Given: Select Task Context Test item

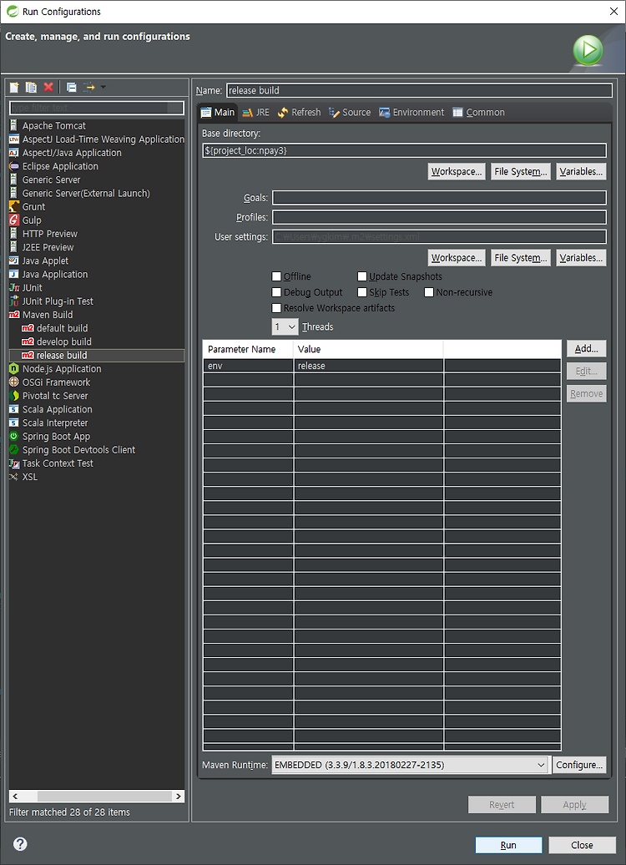Looking at the screenshot, I should (x=58, y=463).
